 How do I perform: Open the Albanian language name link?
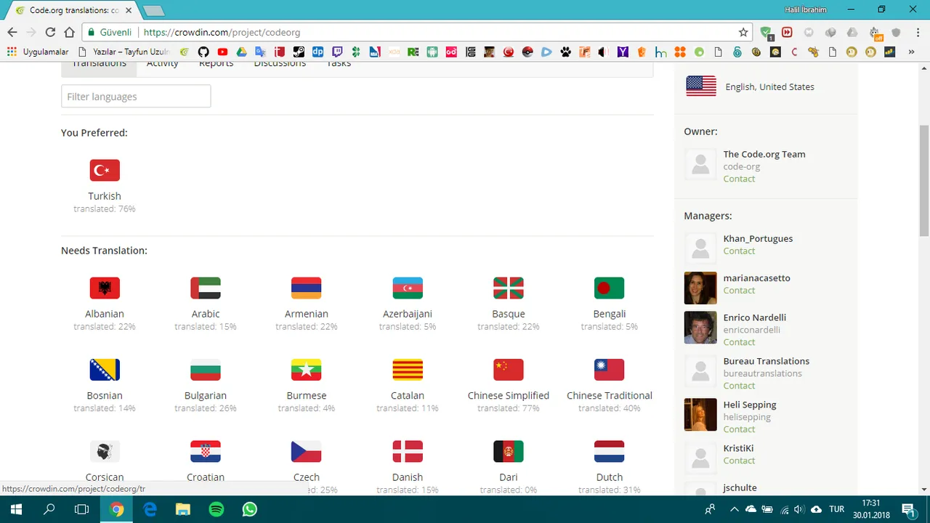[x=105, y=314]
